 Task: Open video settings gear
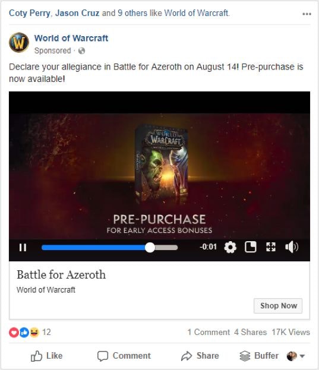click(x=230, y=247)
